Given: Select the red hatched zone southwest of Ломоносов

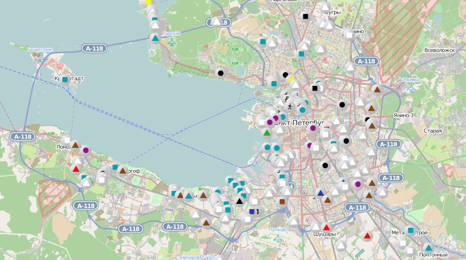Looking at the screenshot, I should (x=54, y=197).
